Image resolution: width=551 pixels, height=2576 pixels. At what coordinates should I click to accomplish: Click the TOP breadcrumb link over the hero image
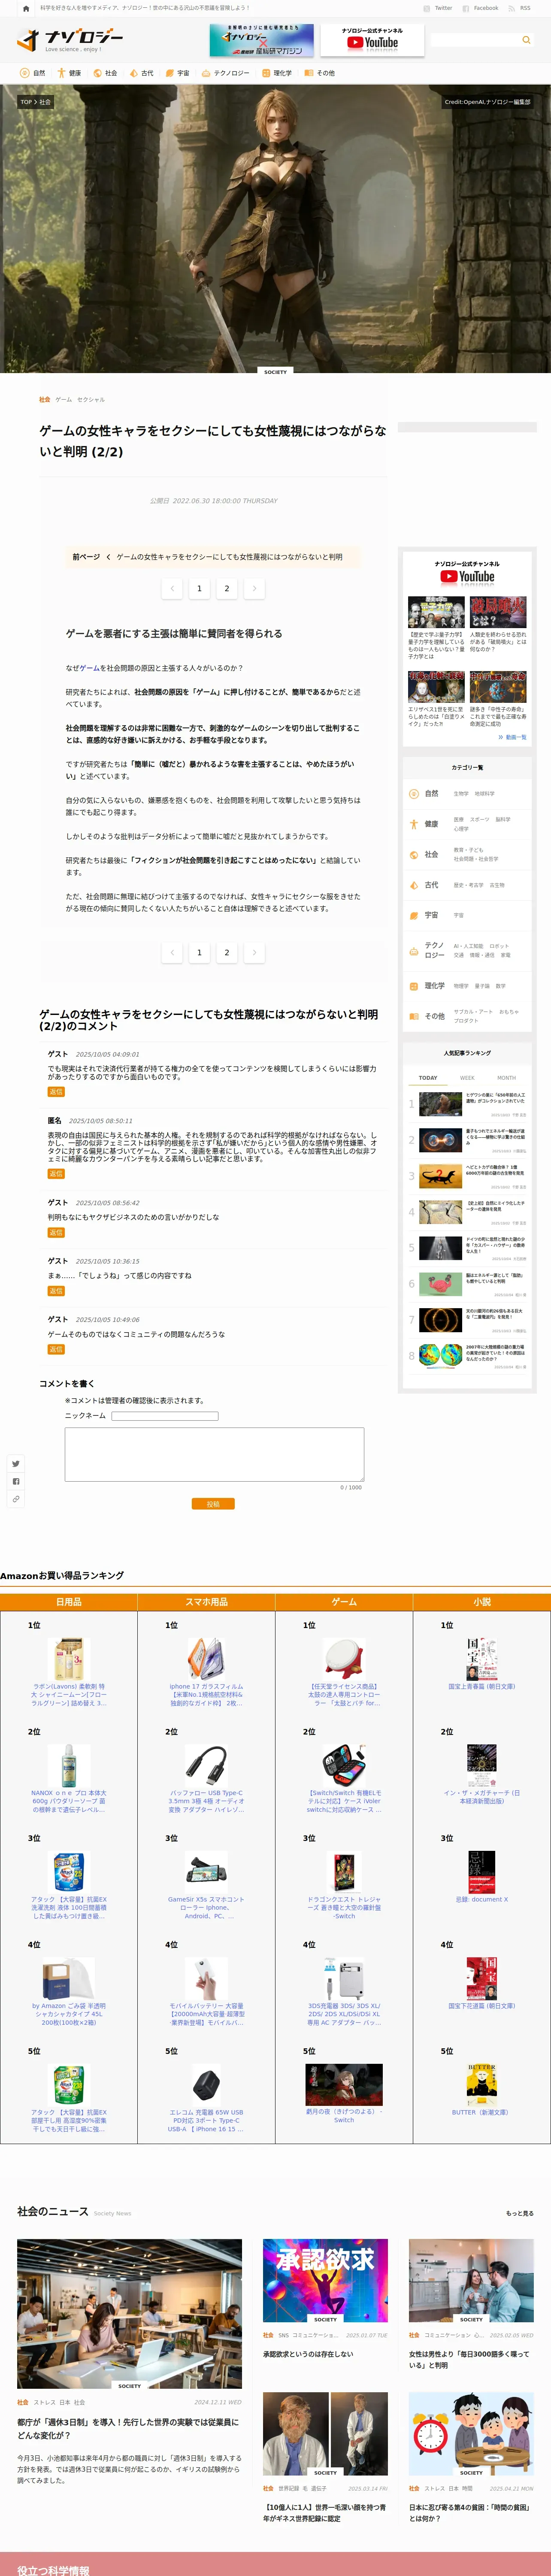26,102
